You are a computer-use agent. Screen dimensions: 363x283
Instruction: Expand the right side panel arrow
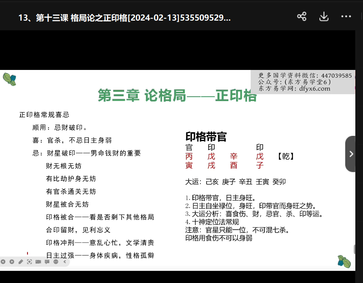pos(350,154)
